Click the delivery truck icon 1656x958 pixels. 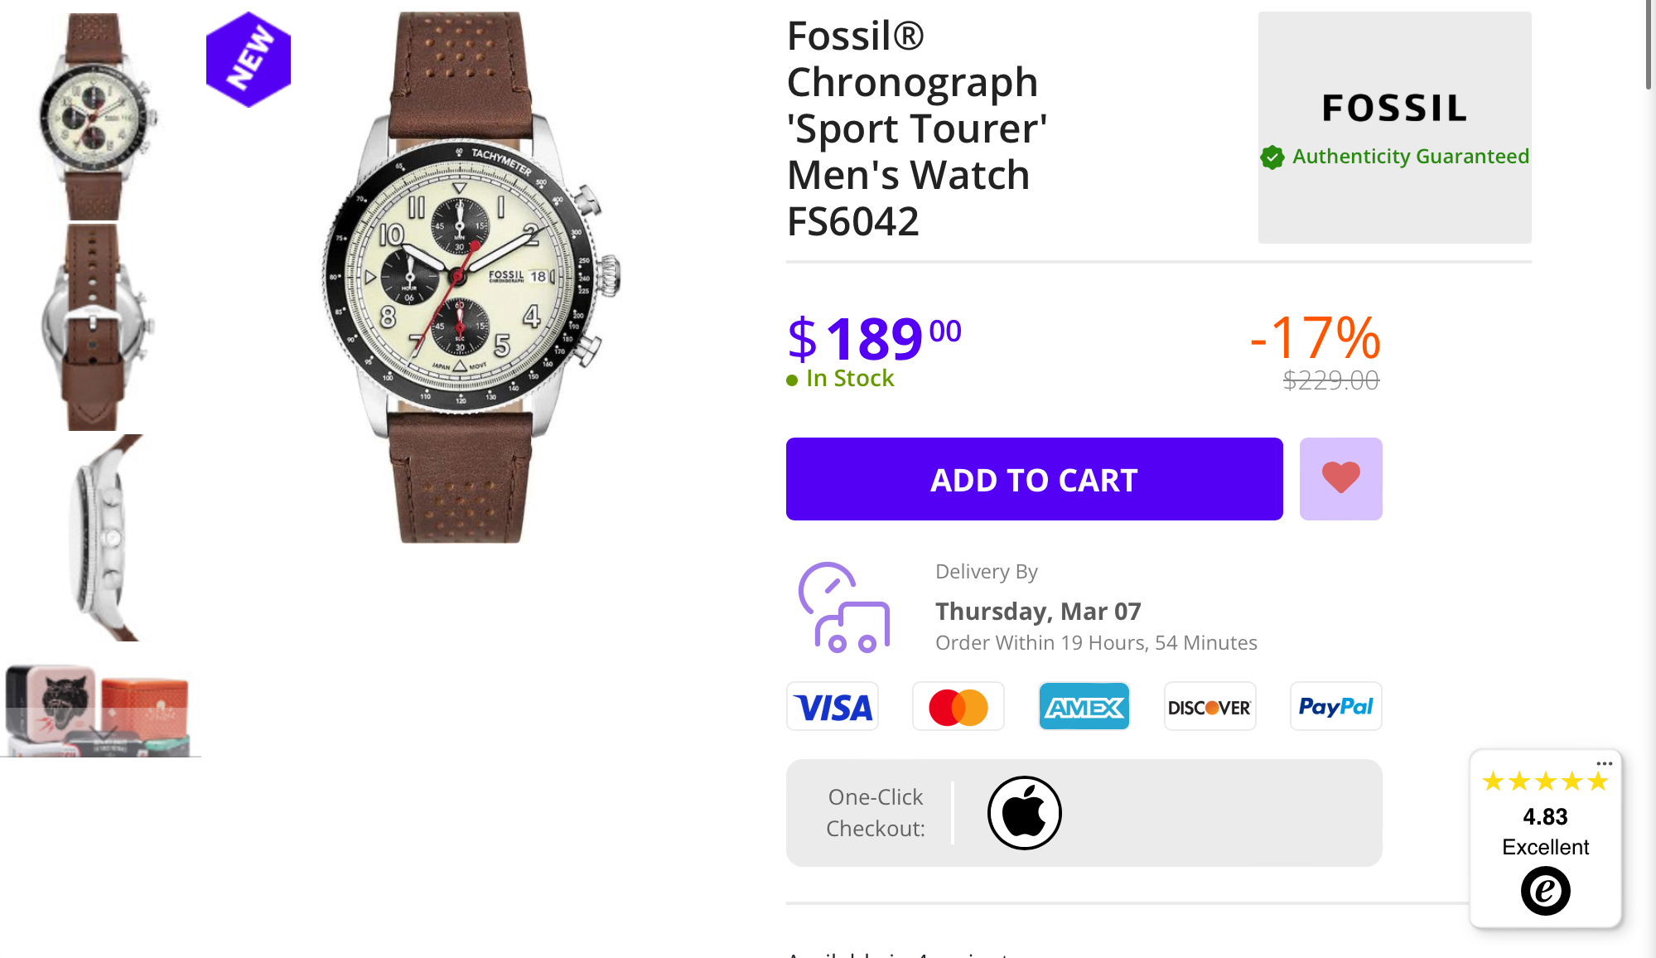[x=844, y=608]
